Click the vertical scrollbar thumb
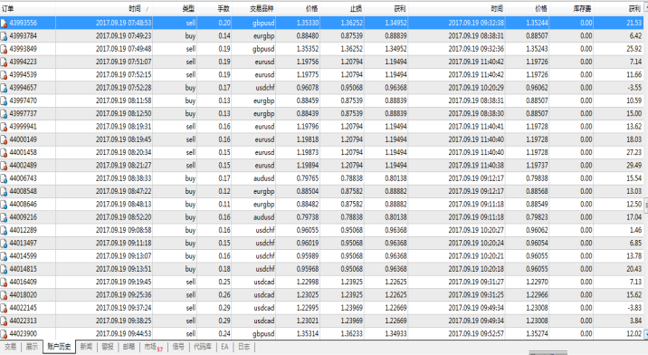Screen dimensions: 648x355 pos(646,206)
